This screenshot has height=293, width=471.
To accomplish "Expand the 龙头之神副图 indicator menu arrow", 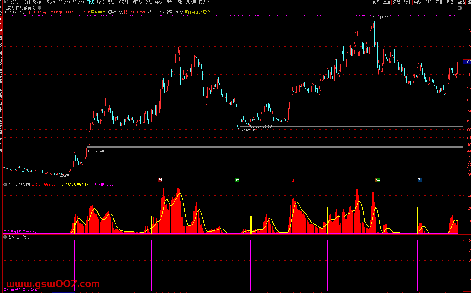I will pyautogui.click(x=5, y=185).
